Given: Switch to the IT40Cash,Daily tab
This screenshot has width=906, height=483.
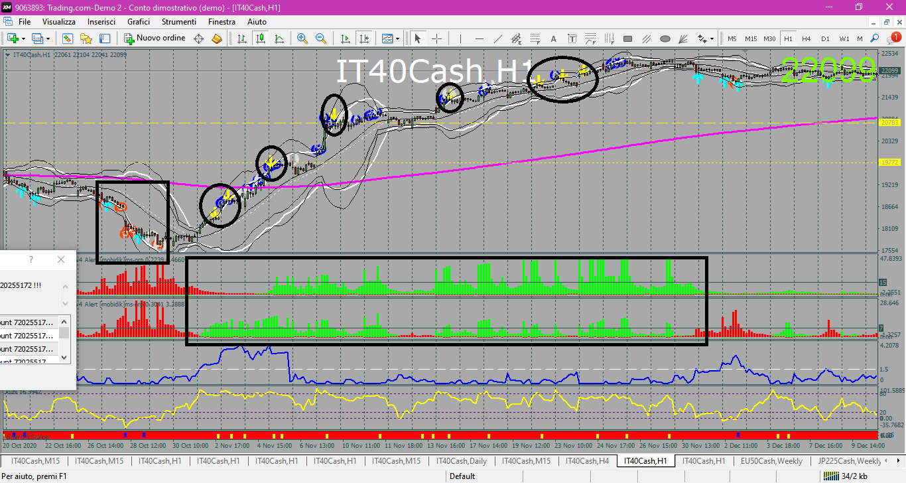Looking at the screenshot, I should pyautogui.click(x=462, y=460).
